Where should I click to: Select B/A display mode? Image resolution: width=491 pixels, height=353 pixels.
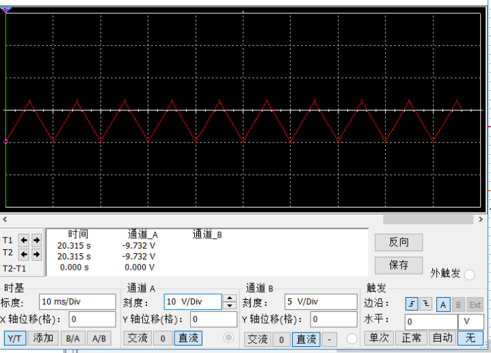(72, 338)
